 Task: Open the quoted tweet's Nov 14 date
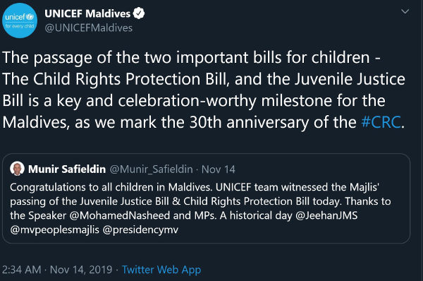(219, 169)
